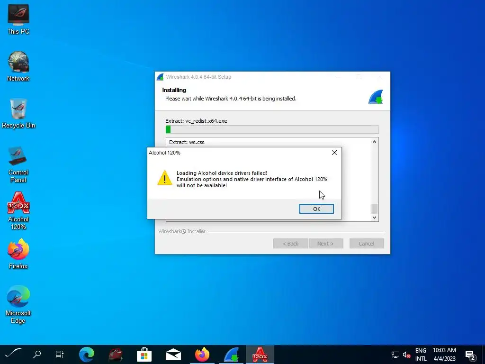Click 'Extract: vc_redist.x64.exe' status text
The image size is (485, 364).
(x=196, y=121)
